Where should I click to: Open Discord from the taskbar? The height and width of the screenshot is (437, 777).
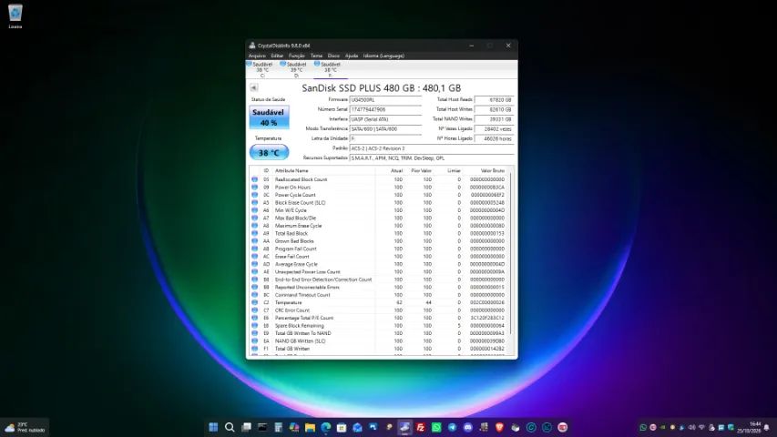(x=468, y=427)
